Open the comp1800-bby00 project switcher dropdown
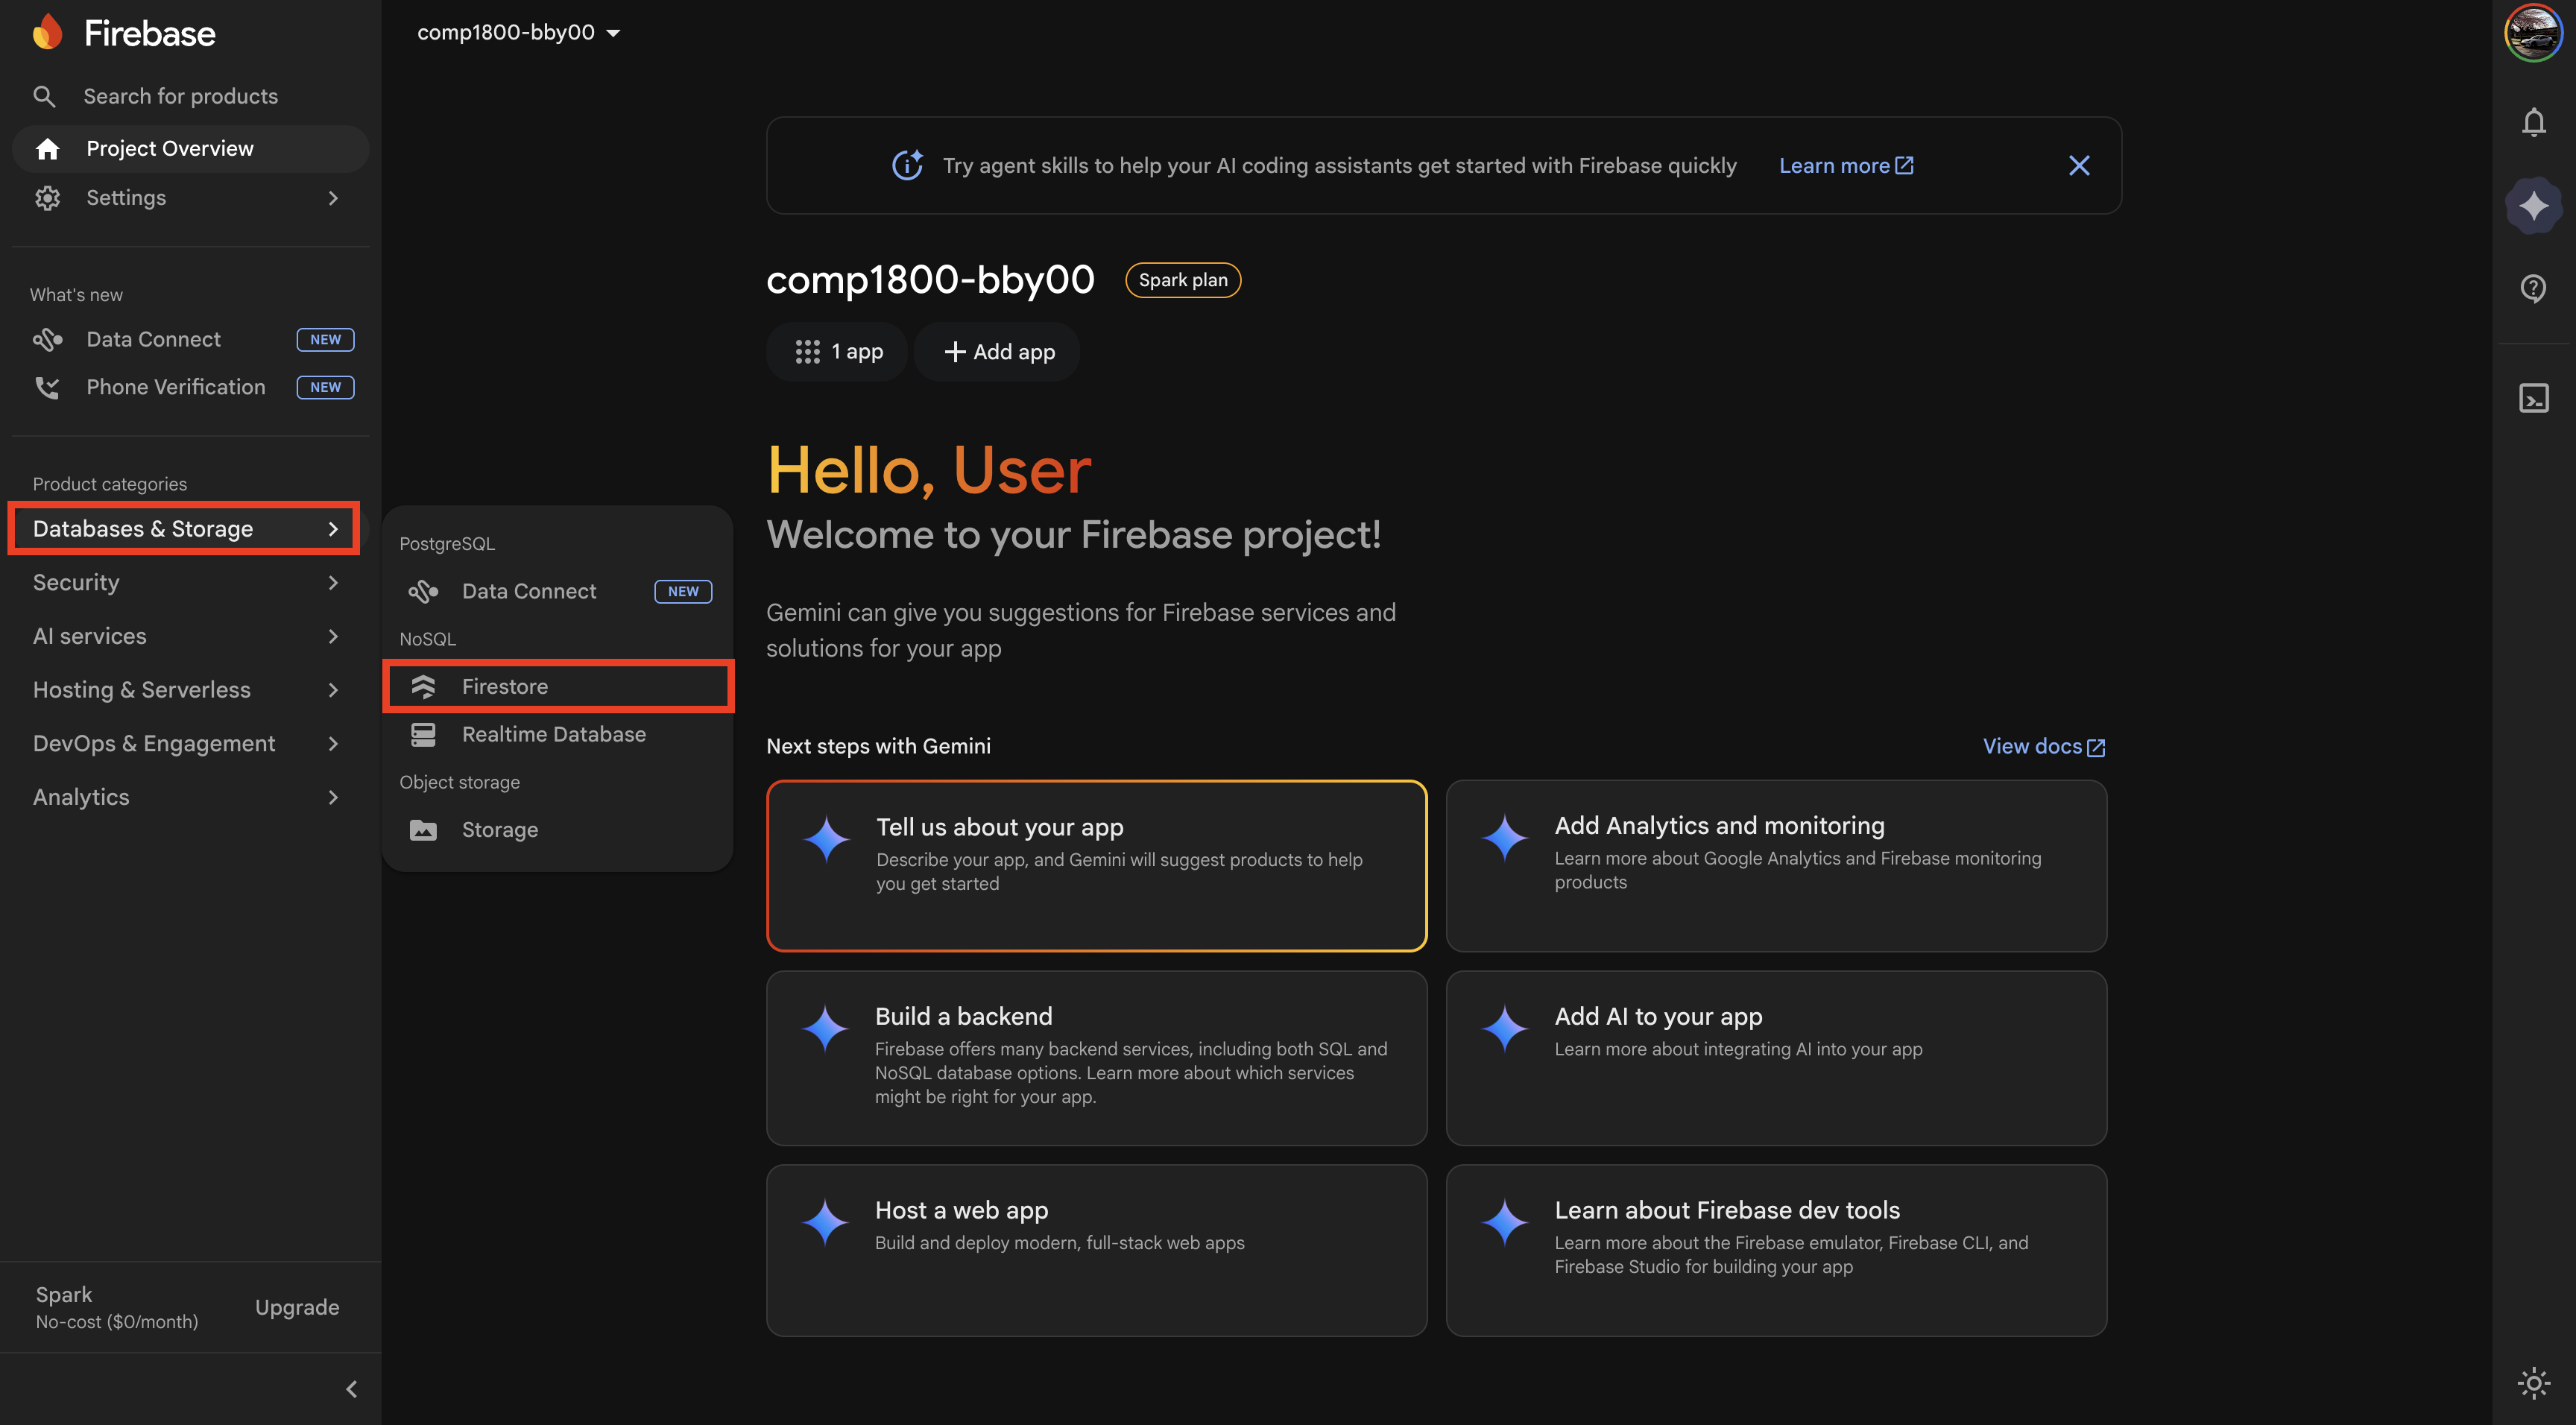 [x=517, y=31]
